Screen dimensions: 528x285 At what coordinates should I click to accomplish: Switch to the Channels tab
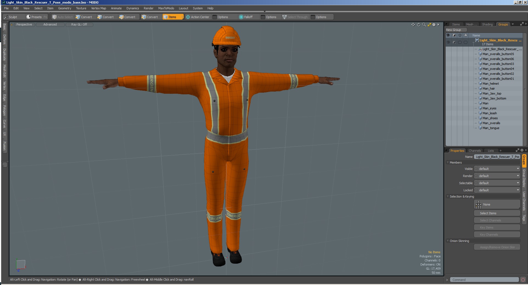[x=475, y=151]
